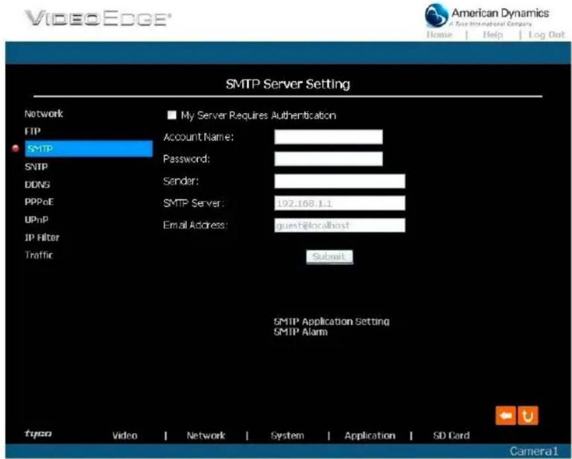Open the IP Filter settings page
This screenshot has width=572, height=459.
coord(42,238)
